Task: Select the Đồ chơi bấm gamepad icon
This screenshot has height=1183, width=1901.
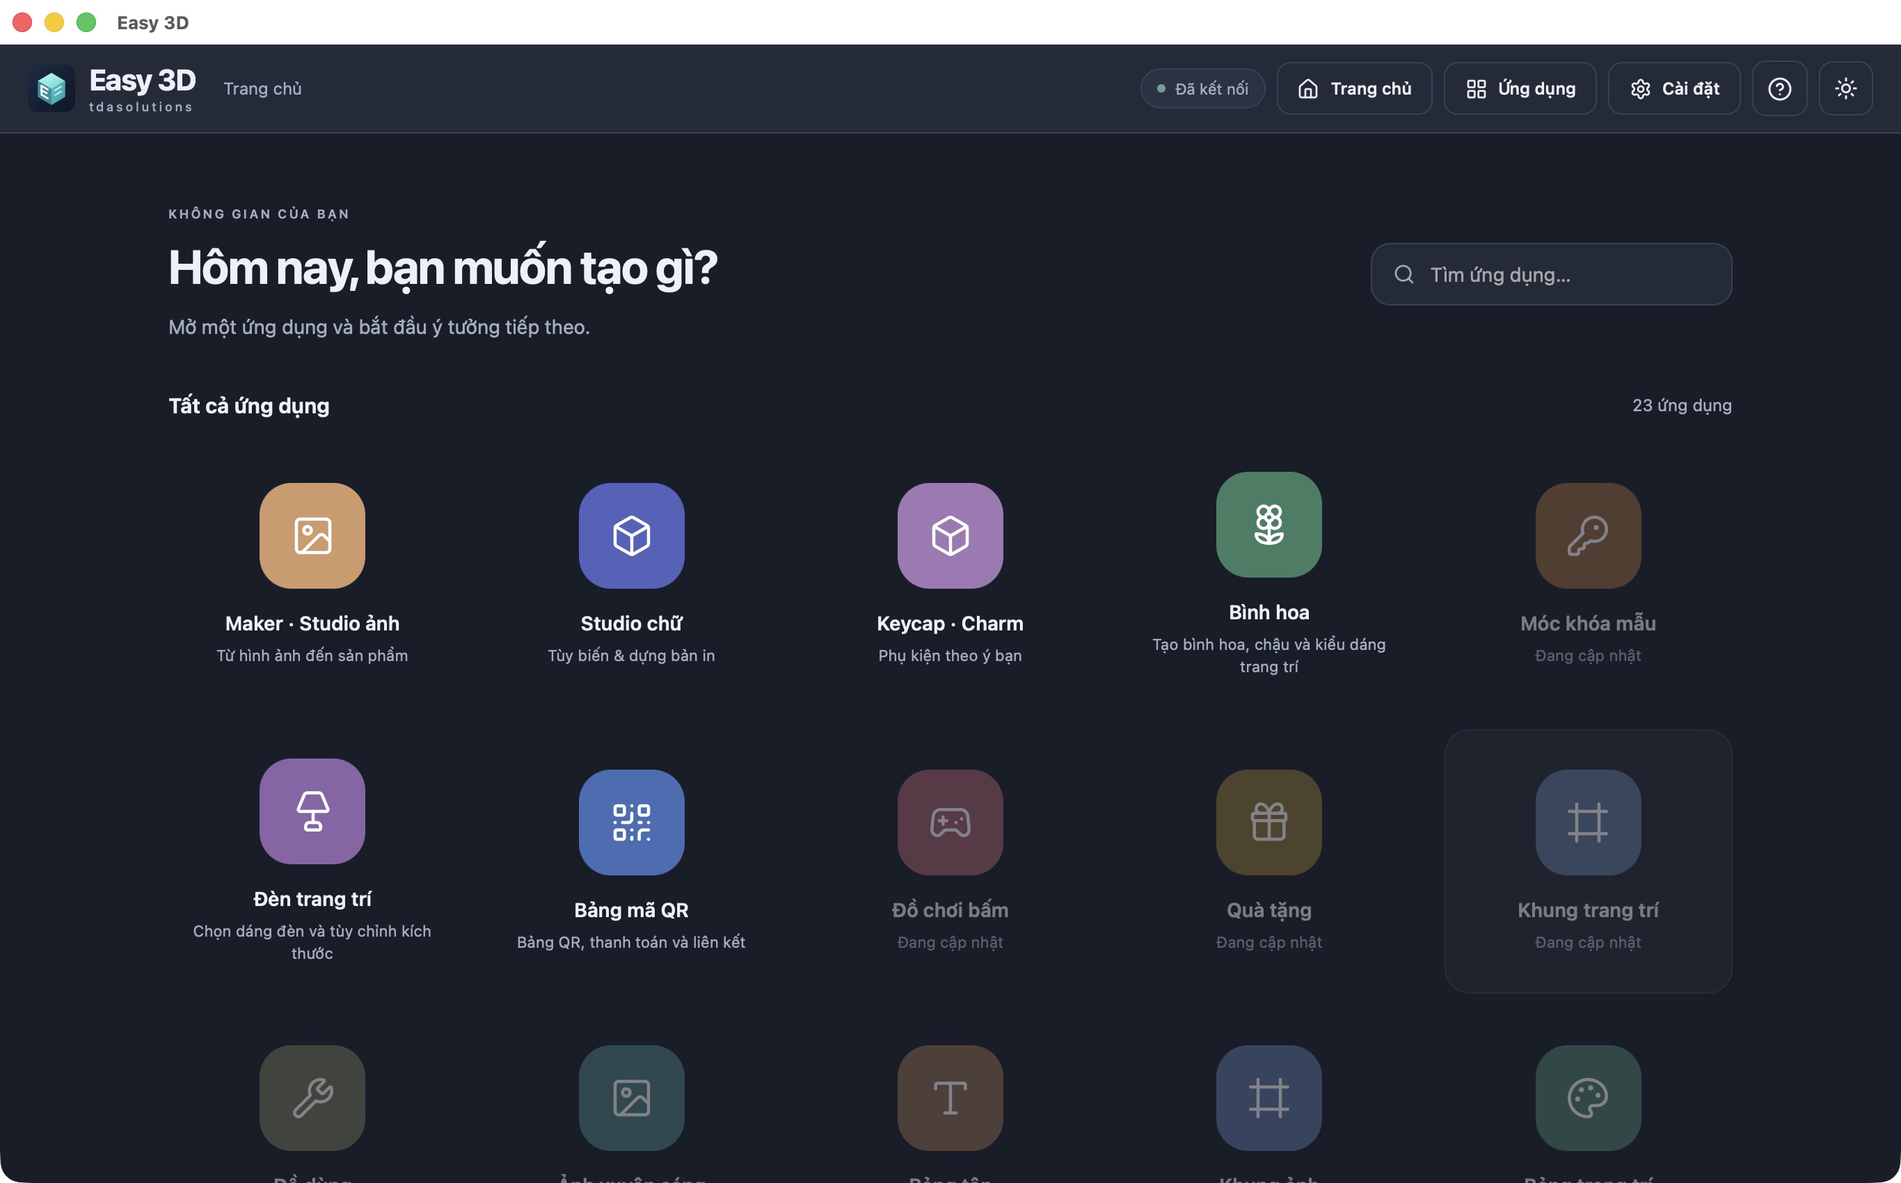Action: [x=950, y=823]
